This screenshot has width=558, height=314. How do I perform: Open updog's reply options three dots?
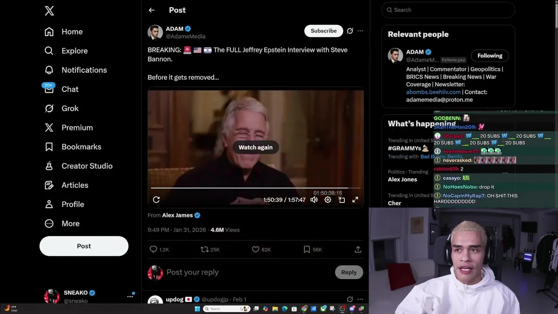pyautogui.click(x=360, y=299)
